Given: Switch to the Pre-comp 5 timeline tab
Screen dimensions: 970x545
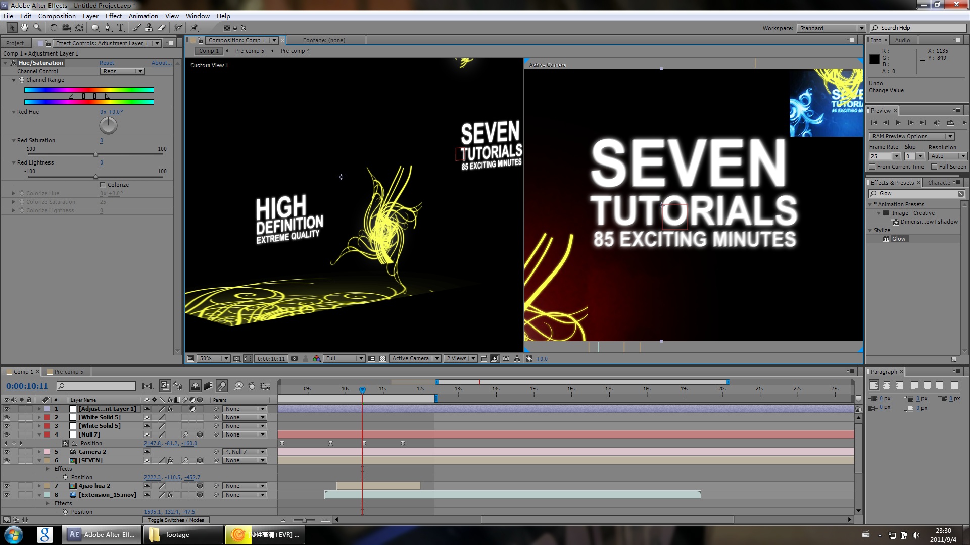Looking at the screenshot, I should pyautogui.click(x=68, y=372).
